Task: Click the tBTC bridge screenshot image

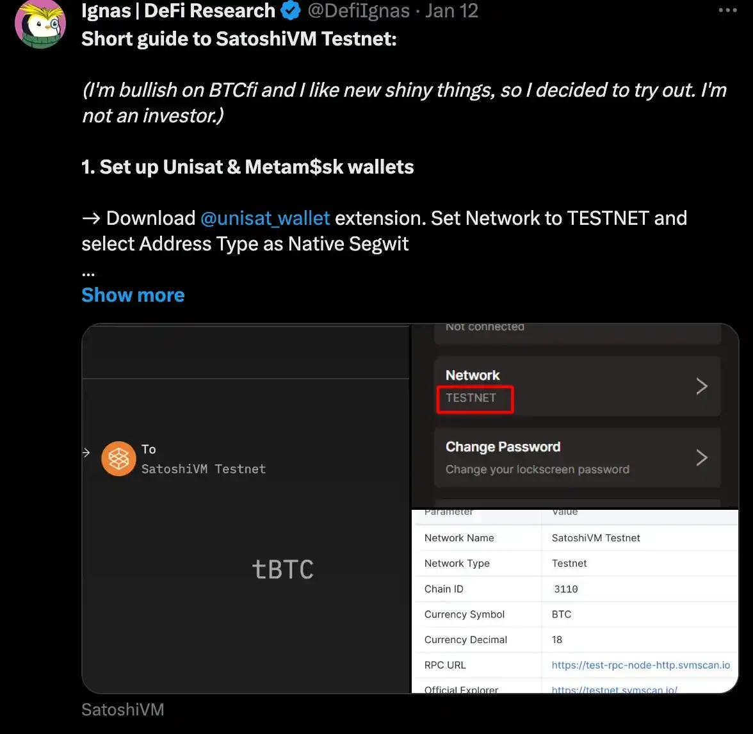Action: point(247,564)
